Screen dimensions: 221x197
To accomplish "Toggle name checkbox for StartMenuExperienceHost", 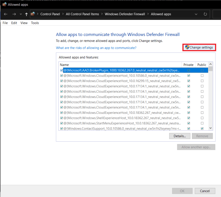I will click(62, 123).
